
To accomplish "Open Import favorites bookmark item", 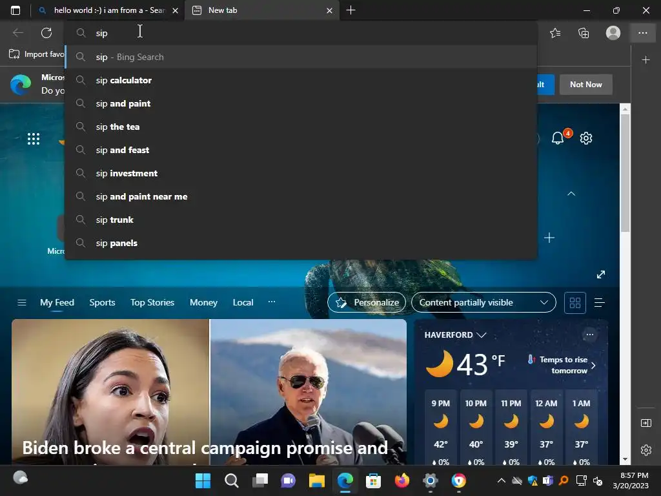I will click(x=36, y=54).
